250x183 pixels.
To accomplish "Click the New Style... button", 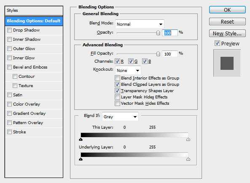I will 227,33.
